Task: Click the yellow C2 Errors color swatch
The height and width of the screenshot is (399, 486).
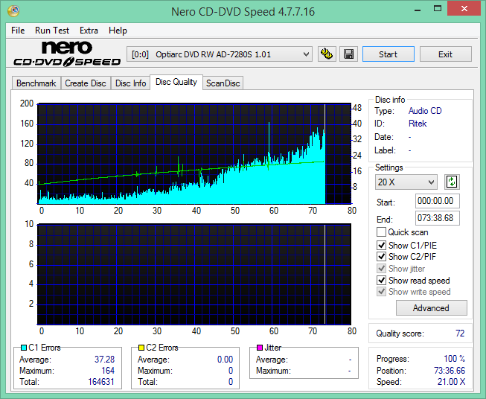Action: pyautogui.click(x=141, y=348)
